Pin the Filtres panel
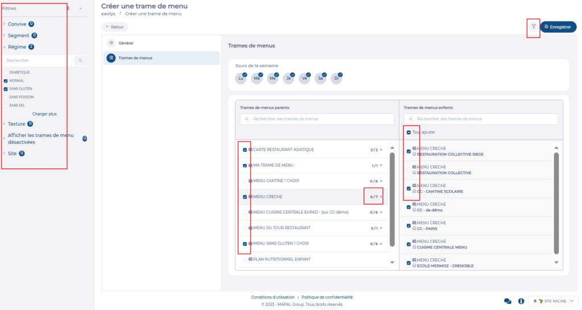The width and height of the screenshot is (582, 310). point(68,9)
